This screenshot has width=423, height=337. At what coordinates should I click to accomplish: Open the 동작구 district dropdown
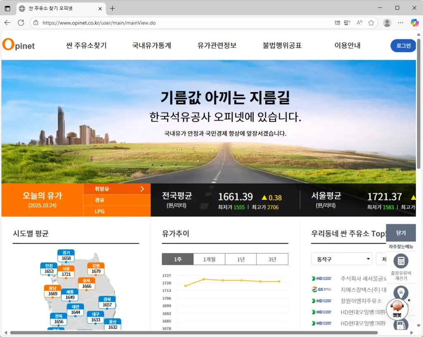click(341, 259)
